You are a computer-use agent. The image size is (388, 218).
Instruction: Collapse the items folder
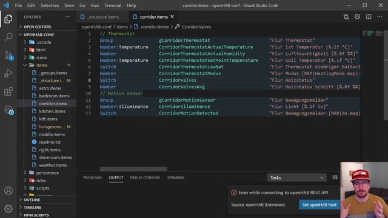point(47,65)
